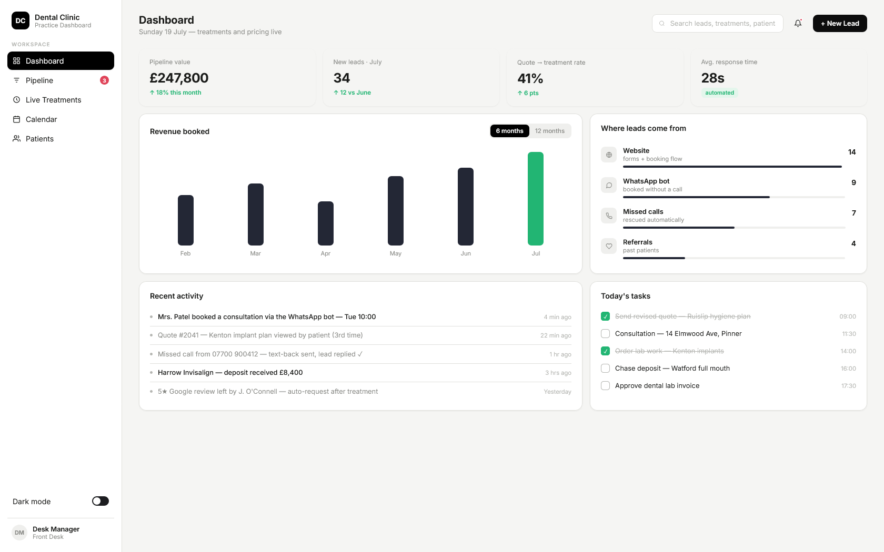This screenshot has width=884, height=552.
Task: Click the Dashboard grid icon in sidebar
Action: tap(16, 61)
